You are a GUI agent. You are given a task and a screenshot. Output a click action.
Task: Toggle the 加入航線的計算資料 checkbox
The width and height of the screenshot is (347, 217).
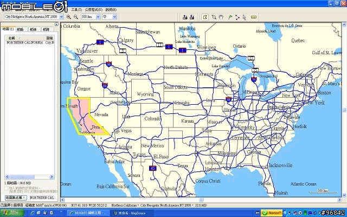click(7, 188)
